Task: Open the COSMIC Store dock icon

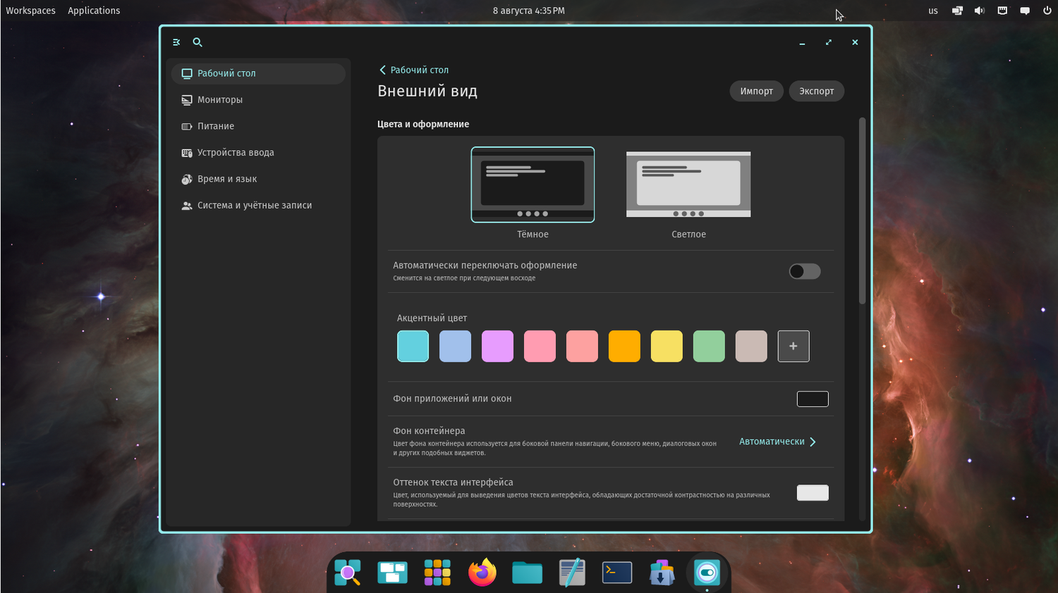Action: [662, 573]
